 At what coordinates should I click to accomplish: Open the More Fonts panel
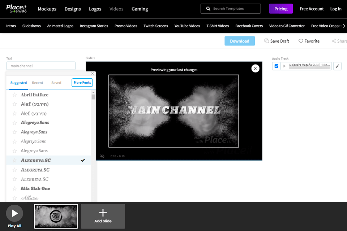pyautogui.click(x=82, y=83)
